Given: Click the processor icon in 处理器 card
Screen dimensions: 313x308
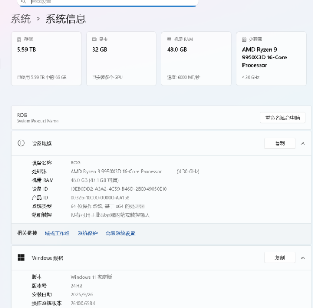Looking at the screenshot, I should tap(244, 40).
